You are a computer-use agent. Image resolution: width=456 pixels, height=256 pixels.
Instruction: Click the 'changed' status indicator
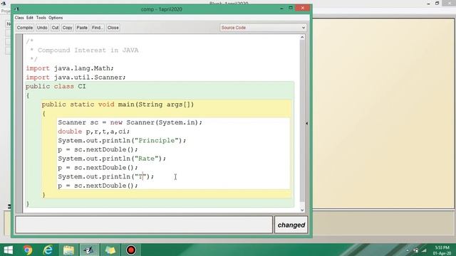click(x=291, y=225)
